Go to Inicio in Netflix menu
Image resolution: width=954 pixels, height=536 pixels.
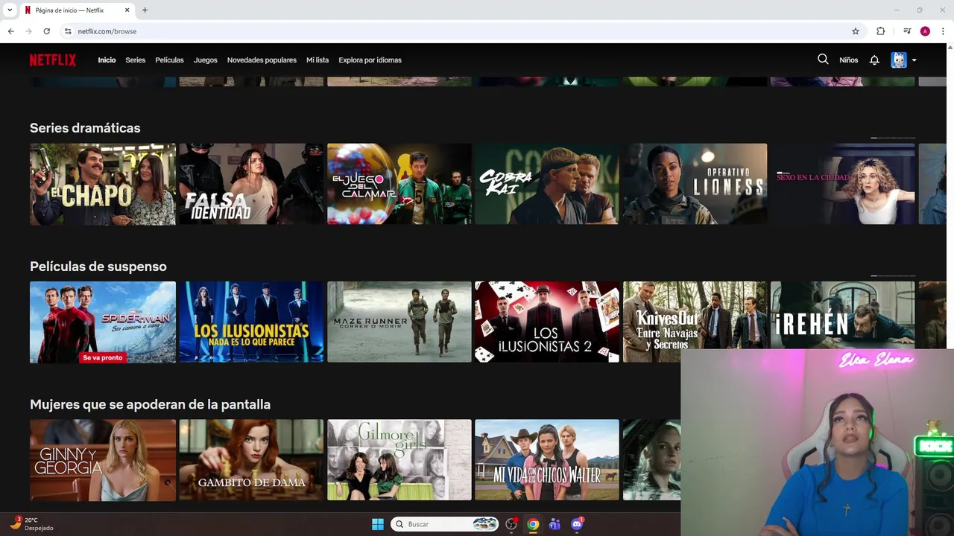(x=107, y=60)
